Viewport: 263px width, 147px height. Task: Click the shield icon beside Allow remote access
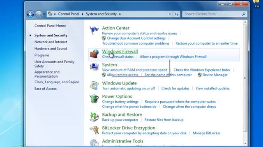[104, 75]
